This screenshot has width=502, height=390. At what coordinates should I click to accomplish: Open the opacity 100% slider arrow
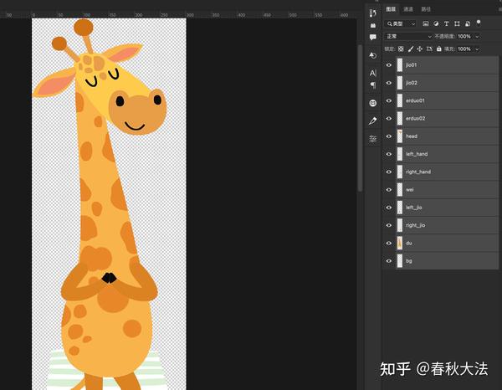click(x=477, y=37)
